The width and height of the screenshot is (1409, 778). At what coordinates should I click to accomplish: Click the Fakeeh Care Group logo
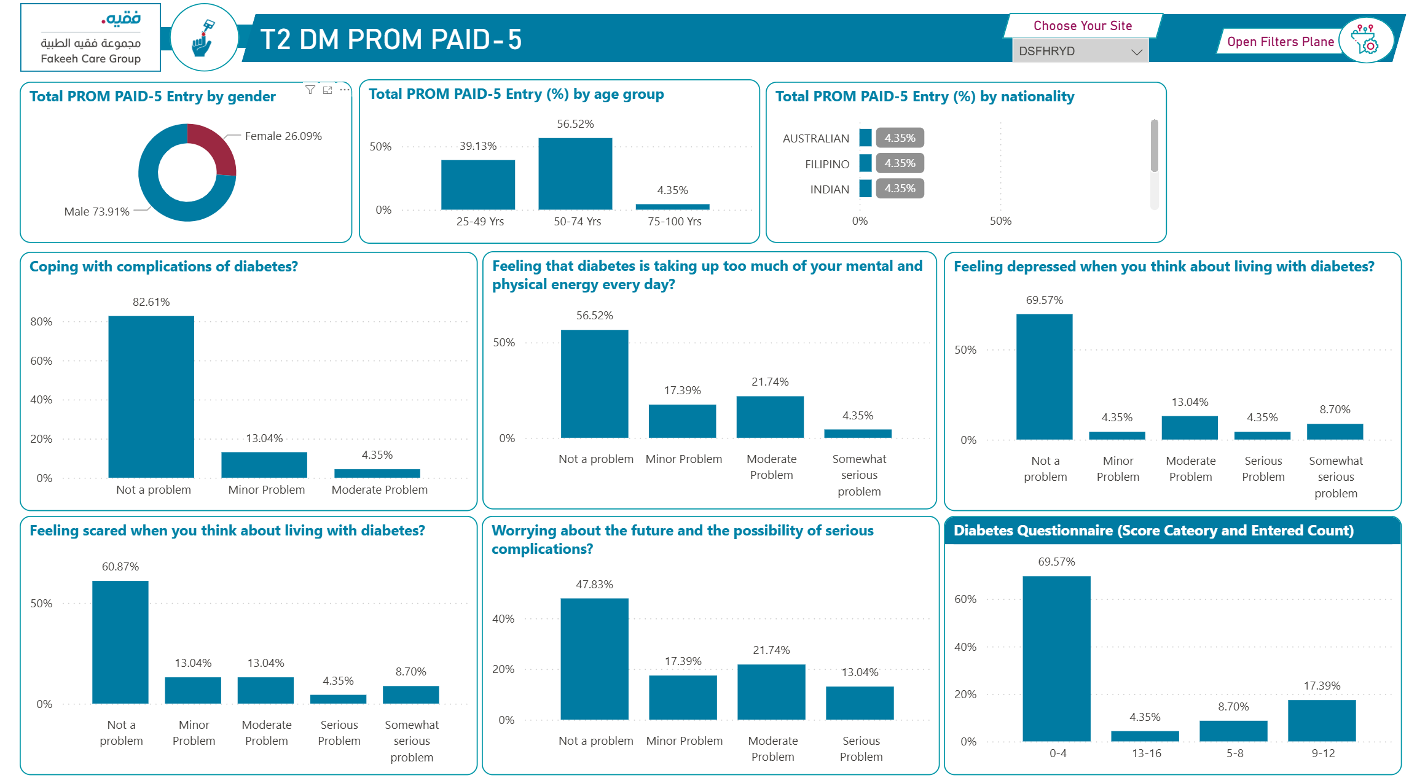point(91,38)
